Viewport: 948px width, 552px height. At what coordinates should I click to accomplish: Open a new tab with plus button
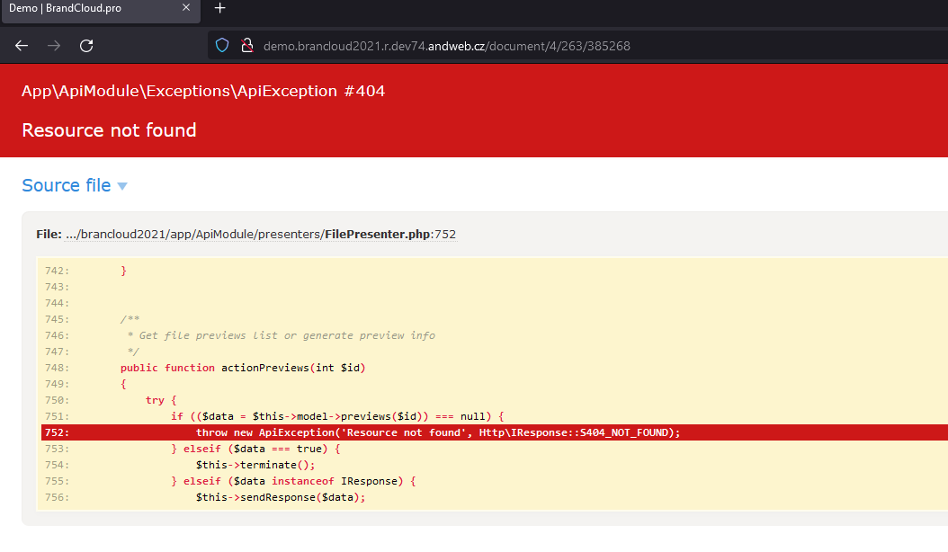pos(220,8)
